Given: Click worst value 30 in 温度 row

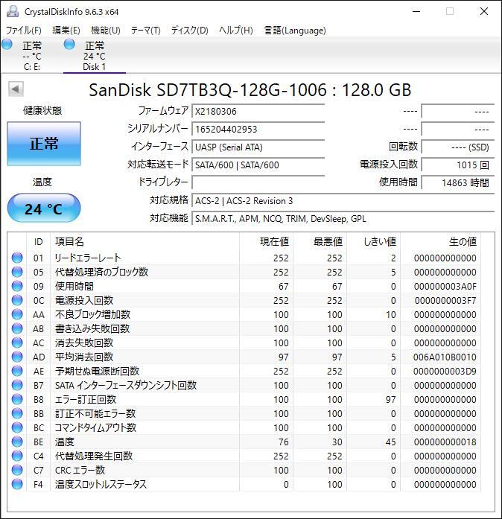Looking at the screenshot, I should pos(337,442).
